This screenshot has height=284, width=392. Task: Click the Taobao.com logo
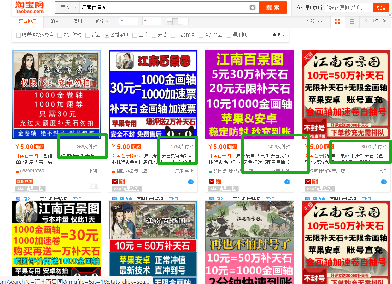[x=29, y=7]
